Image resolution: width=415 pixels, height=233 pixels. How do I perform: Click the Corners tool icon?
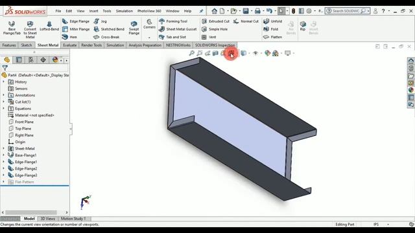click(149, 24)
